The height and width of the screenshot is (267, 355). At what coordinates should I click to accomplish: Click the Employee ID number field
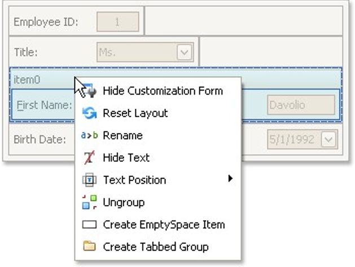117,22
